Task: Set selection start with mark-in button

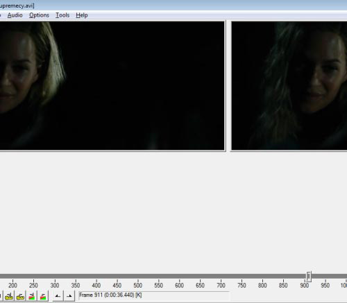Action: [58, 296]
